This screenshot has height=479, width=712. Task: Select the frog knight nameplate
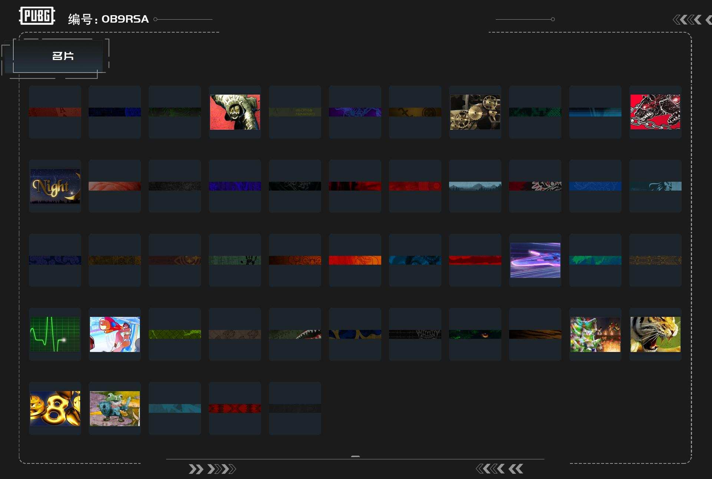point(115,408)
